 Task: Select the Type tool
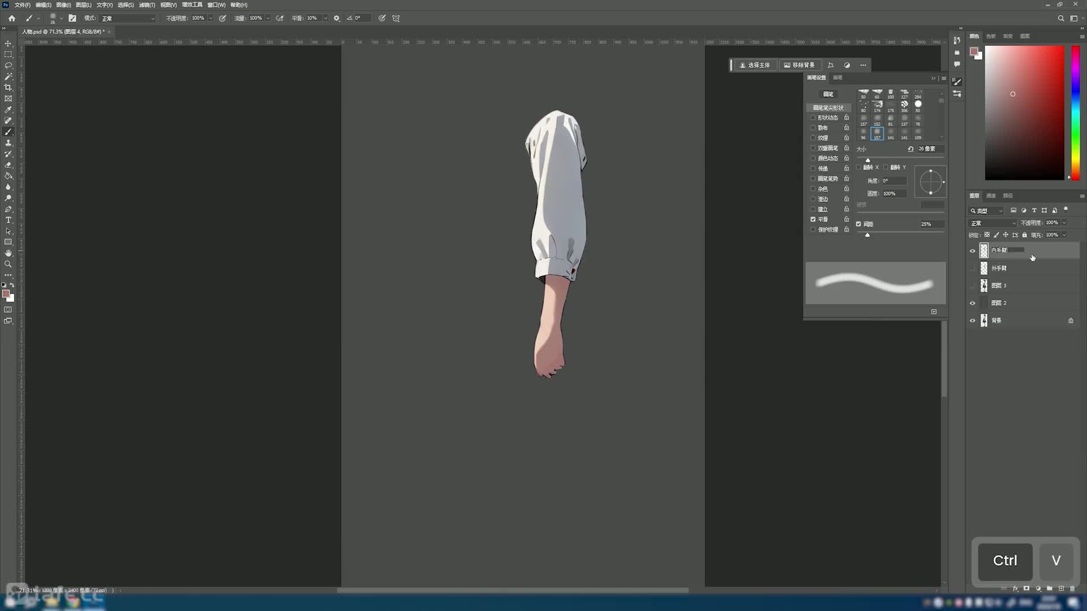8,220
